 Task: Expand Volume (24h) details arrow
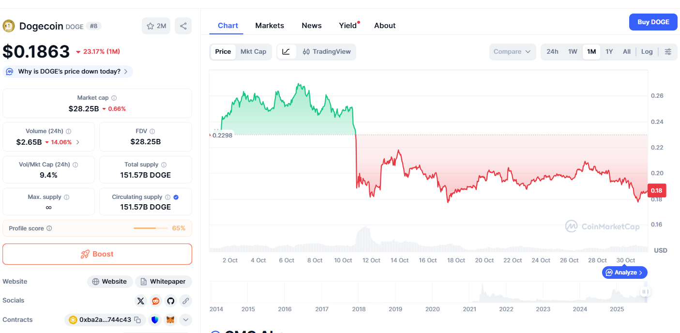tap(78, 142)
